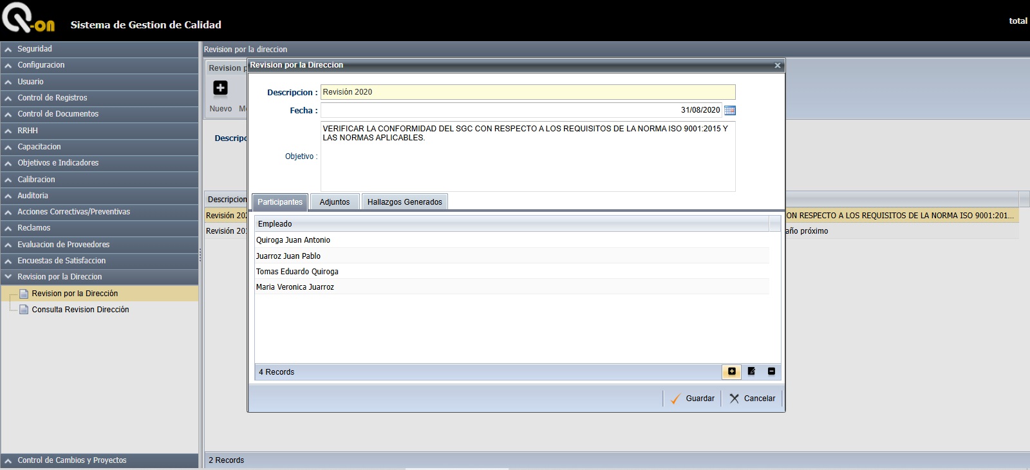Expand the Seguridad menu section
The image size is (1030, 470).
[100, 49]
